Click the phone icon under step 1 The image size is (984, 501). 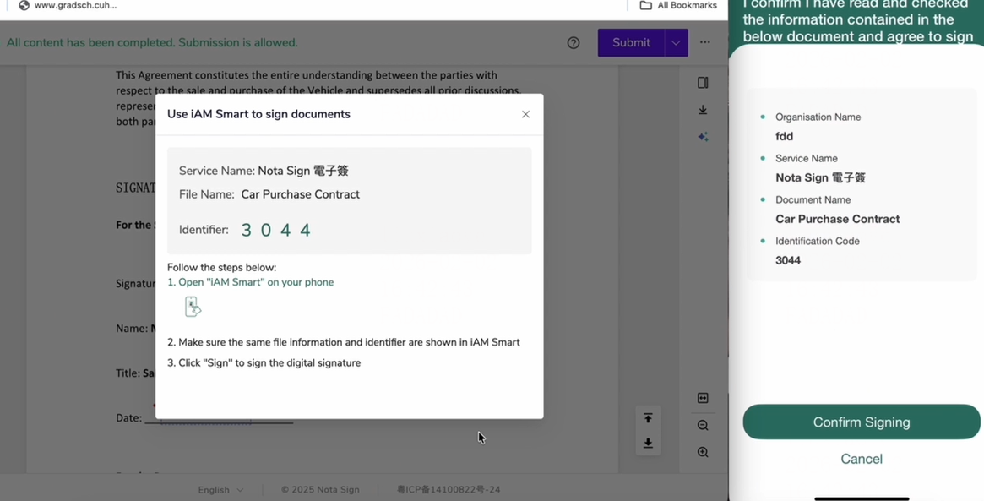(193, 307)
